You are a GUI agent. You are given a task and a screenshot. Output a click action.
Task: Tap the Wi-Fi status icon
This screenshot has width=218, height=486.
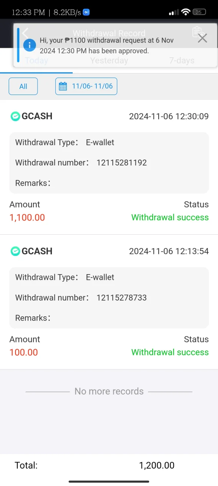tap(185, 12)
